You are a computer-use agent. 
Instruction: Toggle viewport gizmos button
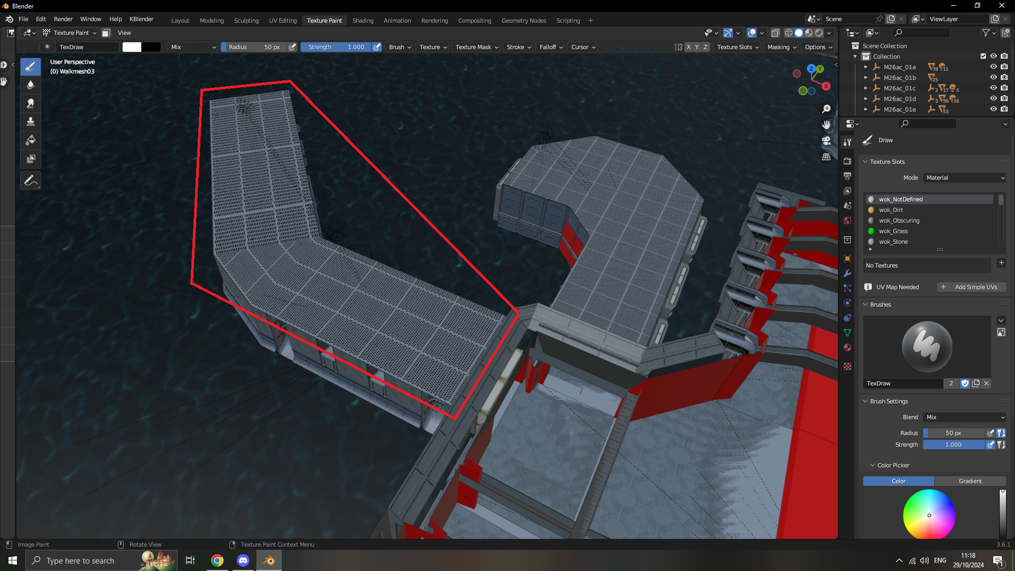pyautogui.click(x=728, y=33)
